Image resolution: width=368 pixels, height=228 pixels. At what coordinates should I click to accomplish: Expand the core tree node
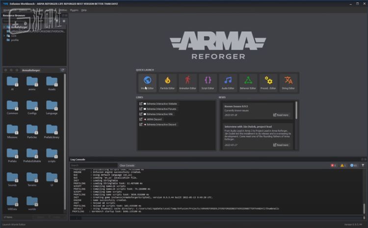point(4,35)
